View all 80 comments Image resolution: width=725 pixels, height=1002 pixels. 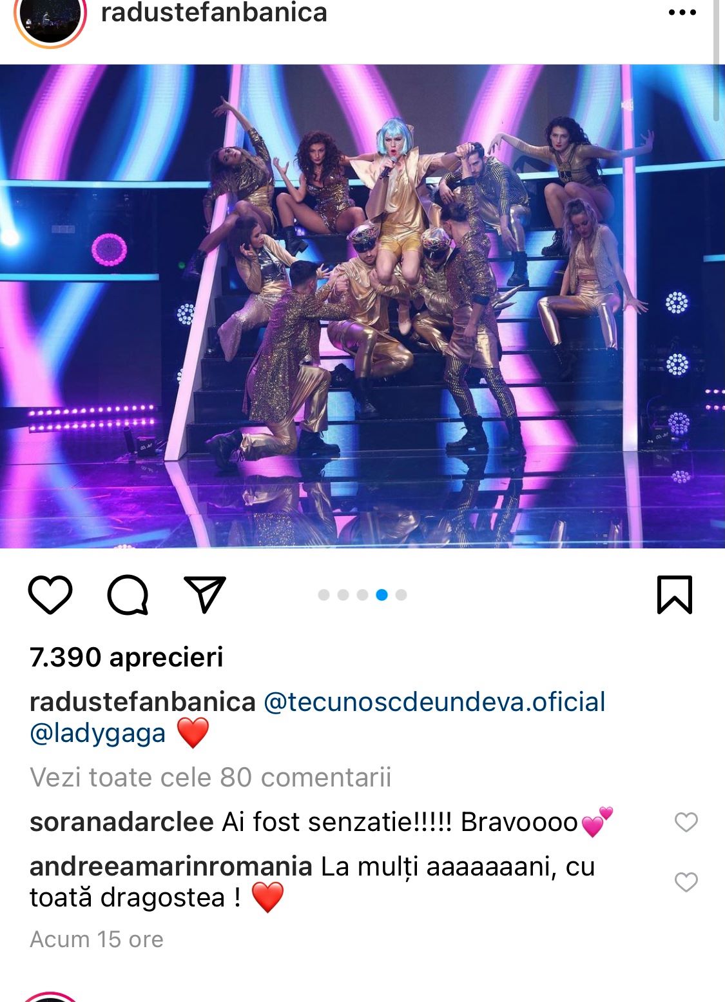click(211, 777)
